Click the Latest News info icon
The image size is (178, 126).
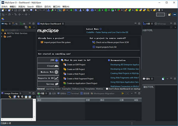tap(101, 29)
